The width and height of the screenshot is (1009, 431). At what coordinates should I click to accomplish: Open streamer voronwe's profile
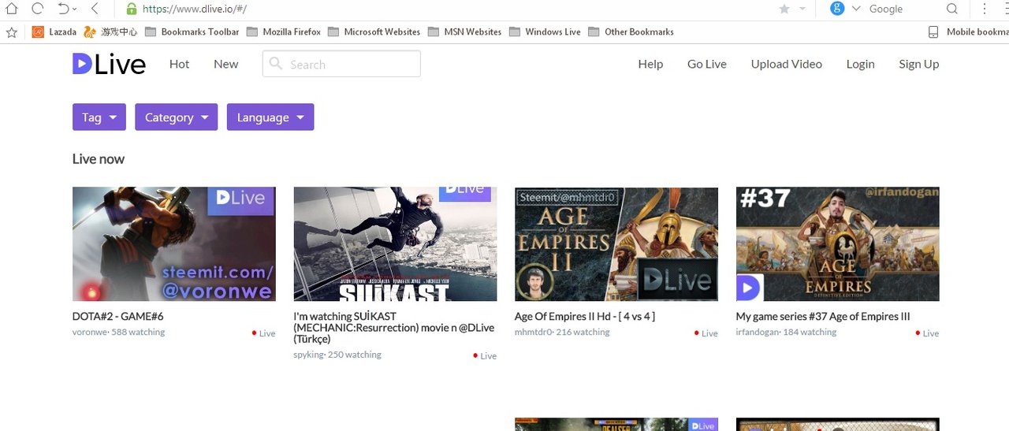[x=90, y=333]
